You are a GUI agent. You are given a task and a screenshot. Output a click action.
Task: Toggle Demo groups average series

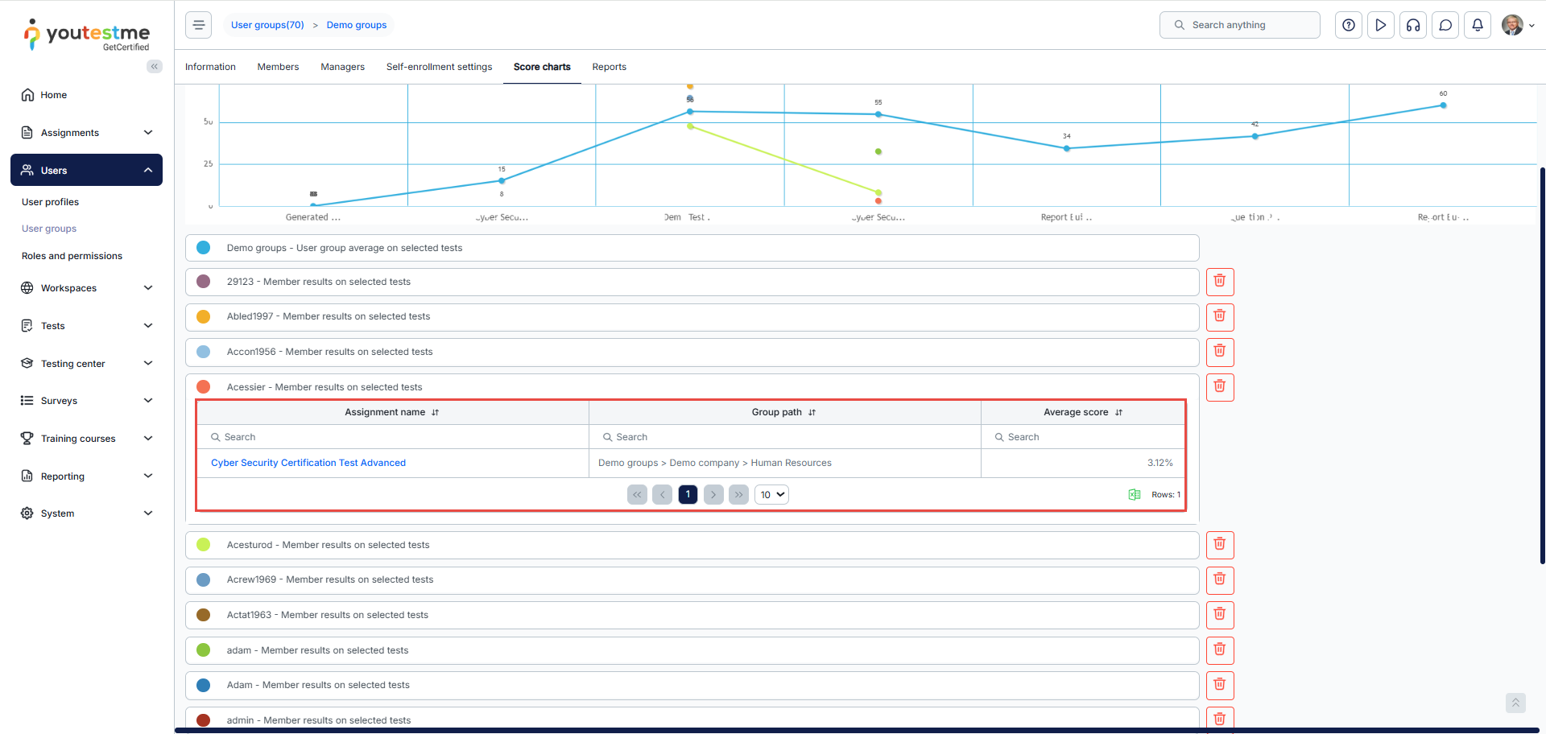coord(344,248)
